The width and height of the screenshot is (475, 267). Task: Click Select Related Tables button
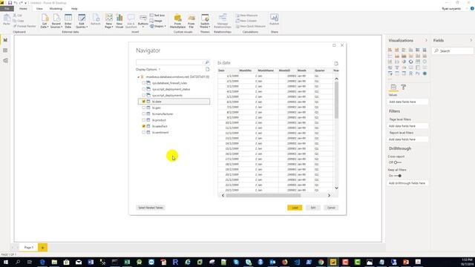151,208
